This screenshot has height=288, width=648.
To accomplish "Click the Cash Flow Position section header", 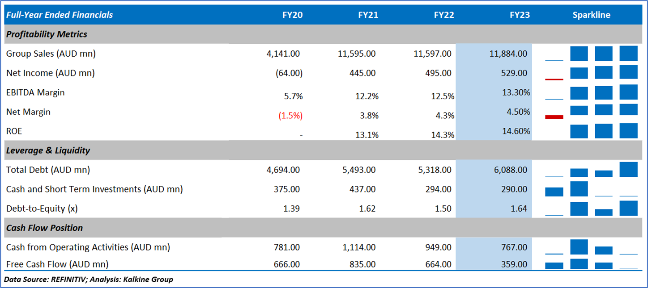I will point(44,228).
